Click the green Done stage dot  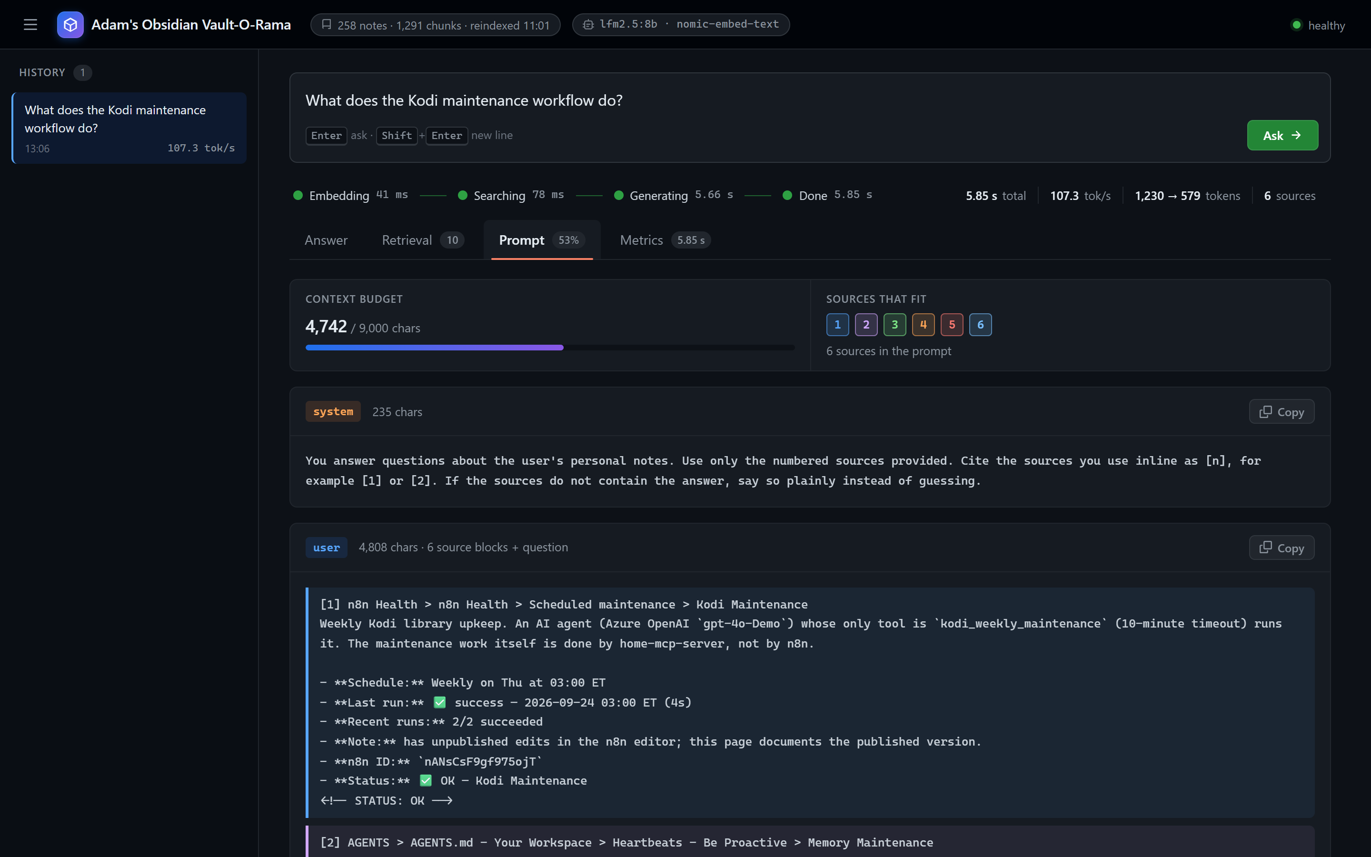click(787, 196)
